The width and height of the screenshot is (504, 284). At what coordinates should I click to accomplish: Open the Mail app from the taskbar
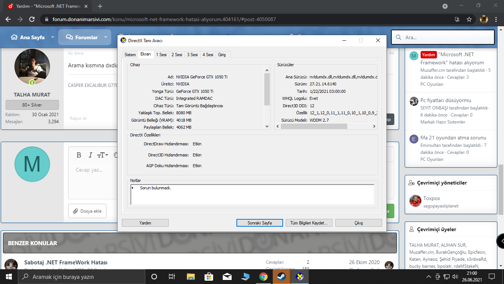[227, 277]
